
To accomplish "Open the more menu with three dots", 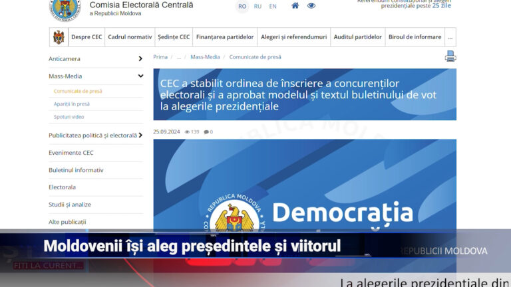I will tap(450, 37).
